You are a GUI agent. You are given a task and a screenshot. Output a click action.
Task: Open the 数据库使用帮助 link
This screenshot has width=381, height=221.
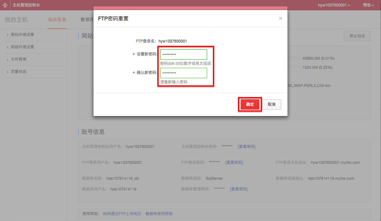click(159, 214)
